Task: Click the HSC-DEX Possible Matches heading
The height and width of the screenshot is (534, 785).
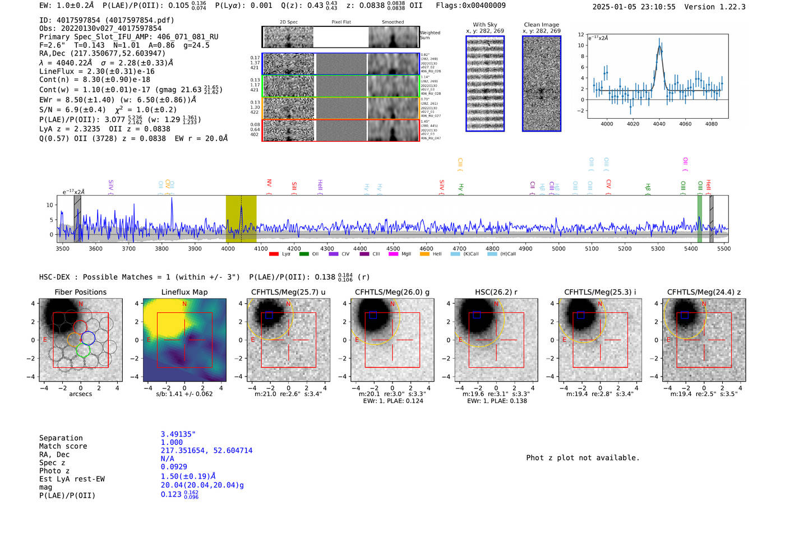Action: [x=140, y=277]
